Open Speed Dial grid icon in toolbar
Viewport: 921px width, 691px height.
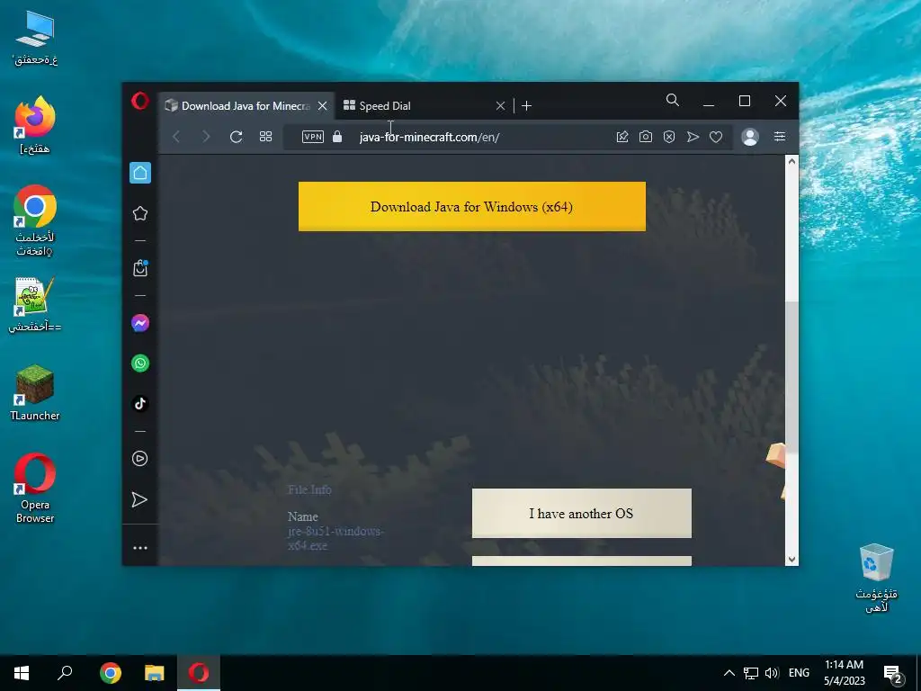tap(265, 137)
